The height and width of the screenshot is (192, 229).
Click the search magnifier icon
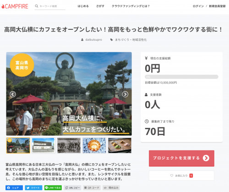tap(37, 6)
